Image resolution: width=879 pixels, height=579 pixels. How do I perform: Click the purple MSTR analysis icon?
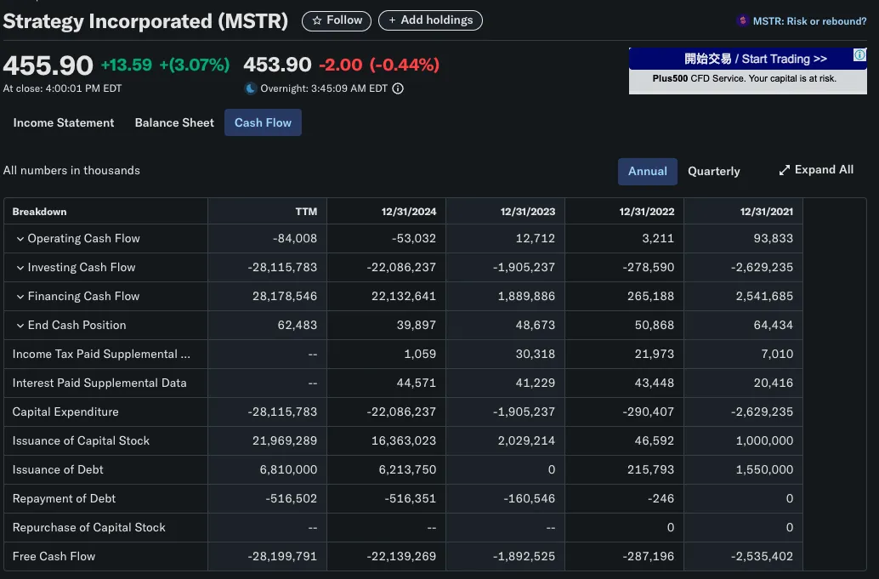pos(743,21)
